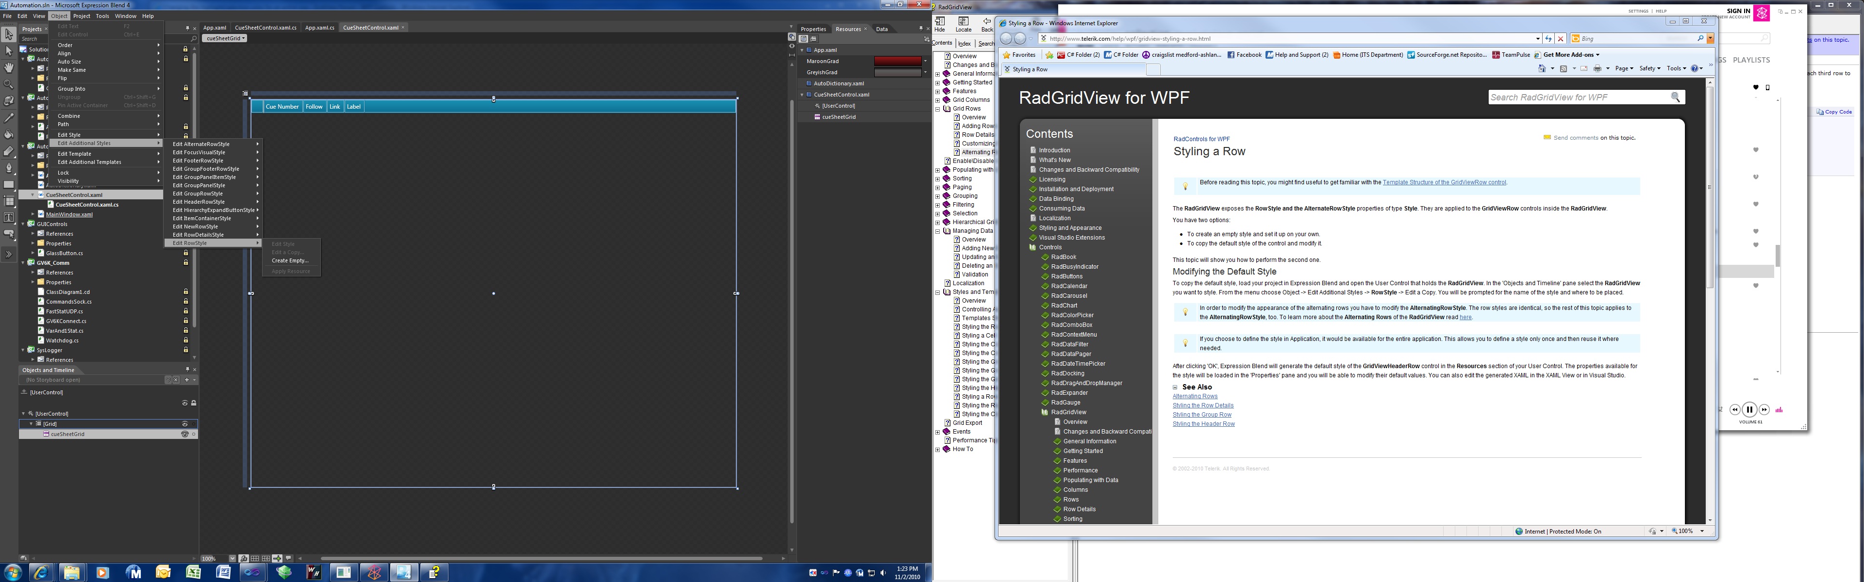Select the TextBlock text tool
1864x582 pixels.
click(x=9, y=218)
